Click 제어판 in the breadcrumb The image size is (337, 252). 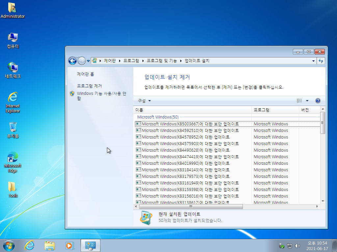tap(110, 61)
